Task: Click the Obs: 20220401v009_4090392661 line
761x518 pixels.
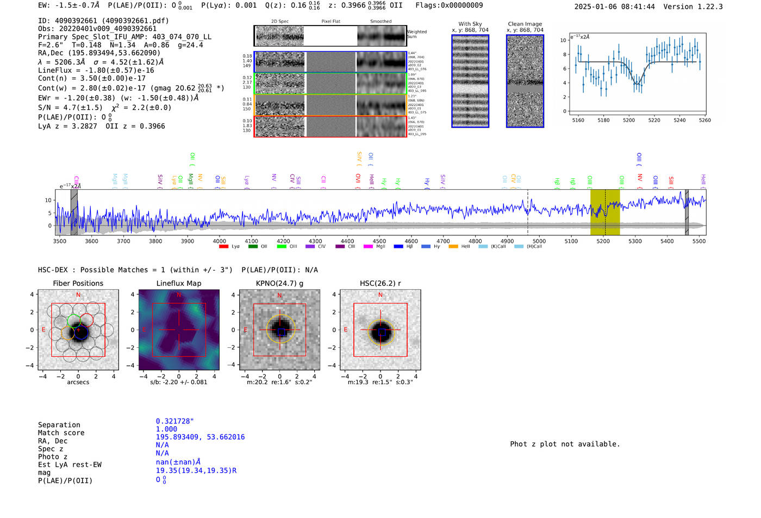Action: tap(97, 29)
